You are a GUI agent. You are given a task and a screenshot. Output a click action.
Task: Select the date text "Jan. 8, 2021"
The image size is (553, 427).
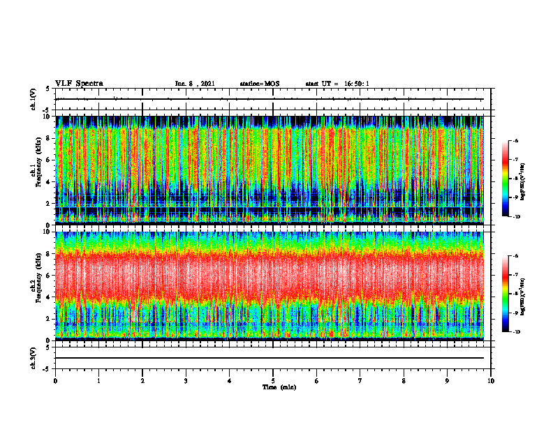click(x=195, y=84)
